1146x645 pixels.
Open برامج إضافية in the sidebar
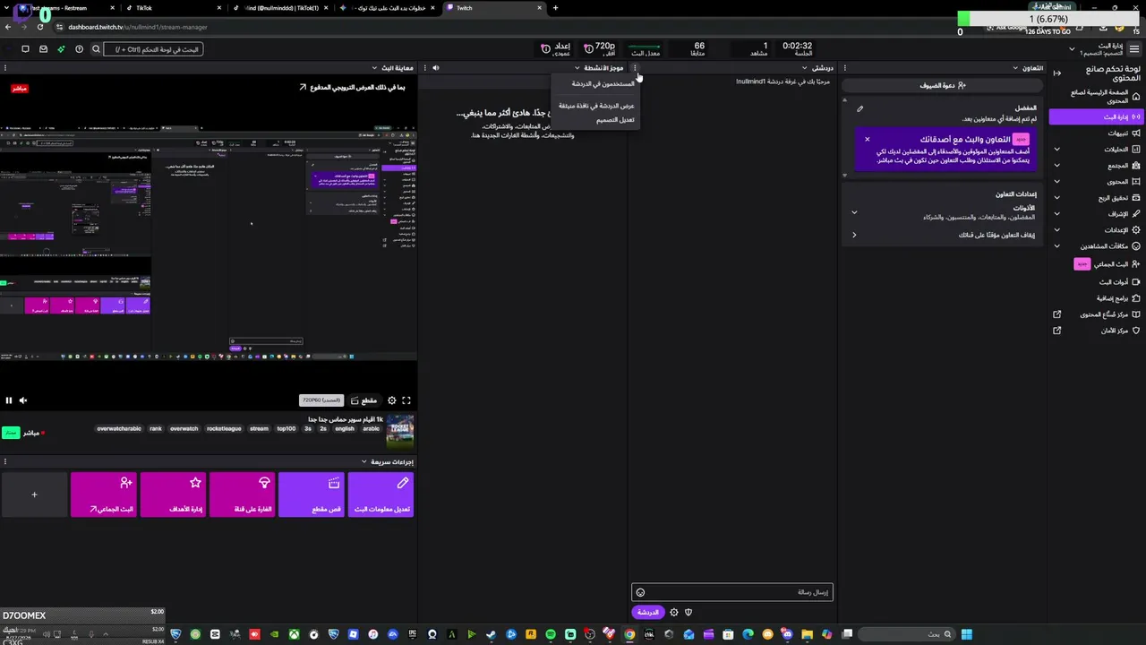tap(1096, 297)
